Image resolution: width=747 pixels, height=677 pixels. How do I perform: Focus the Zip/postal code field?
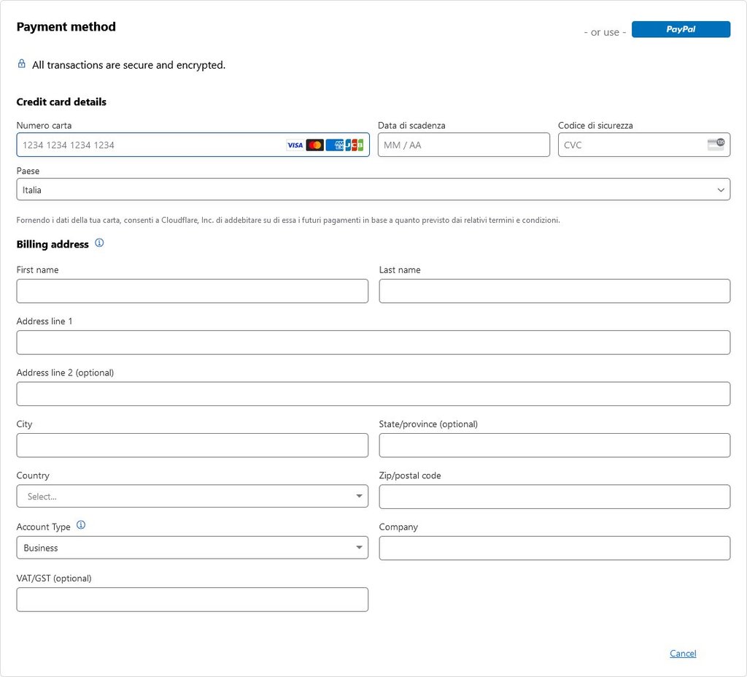coord(554,497)
